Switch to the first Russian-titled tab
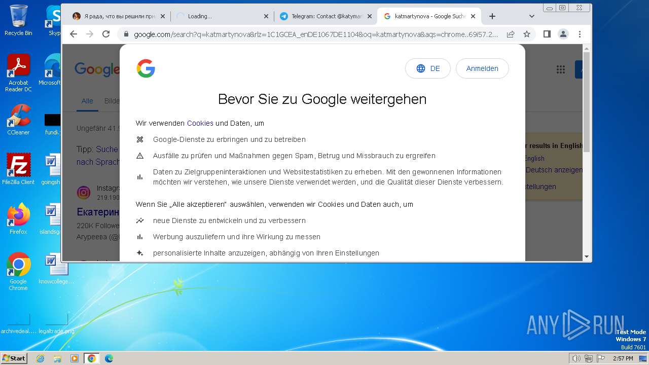This screenshot has width=649, height=365. click(x=119, y=16)
